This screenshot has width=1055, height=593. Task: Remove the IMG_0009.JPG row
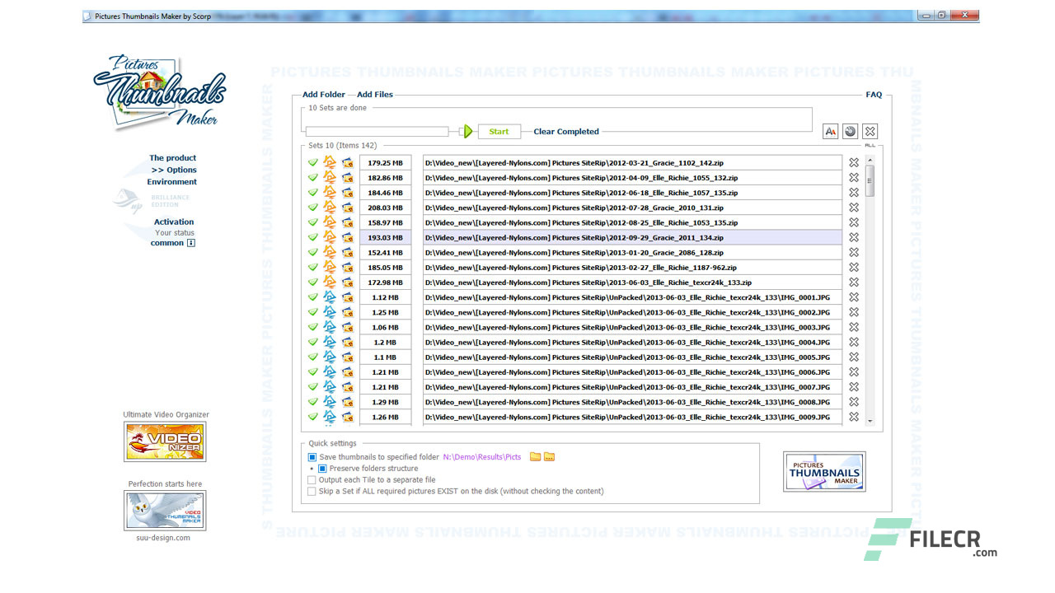tap(854, 418)
